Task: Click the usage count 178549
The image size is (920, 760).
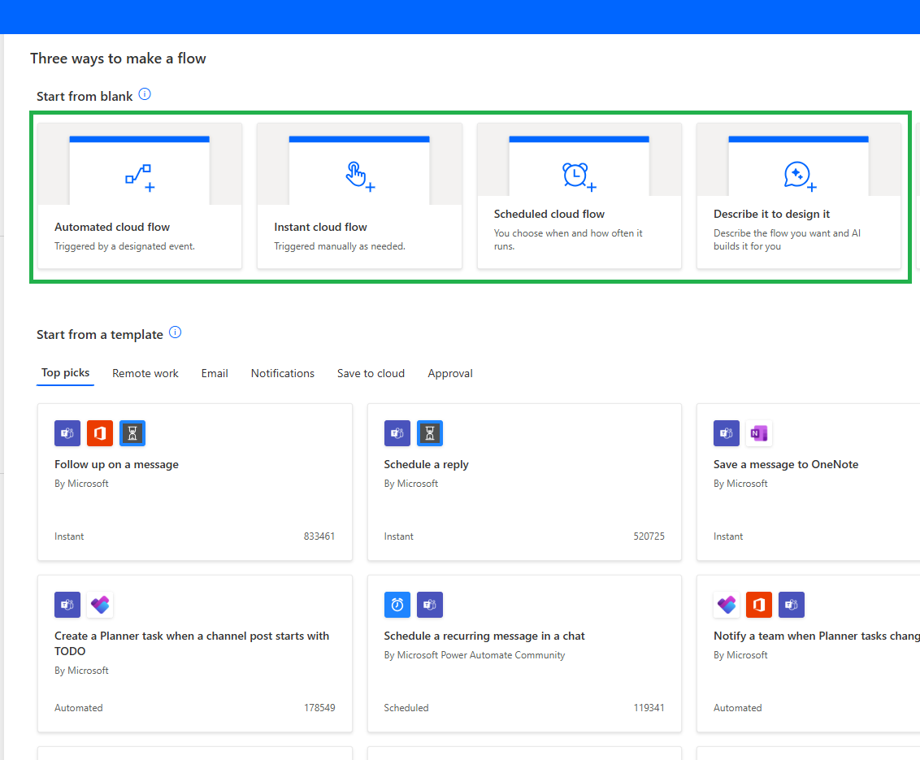Action: point(319,708)
